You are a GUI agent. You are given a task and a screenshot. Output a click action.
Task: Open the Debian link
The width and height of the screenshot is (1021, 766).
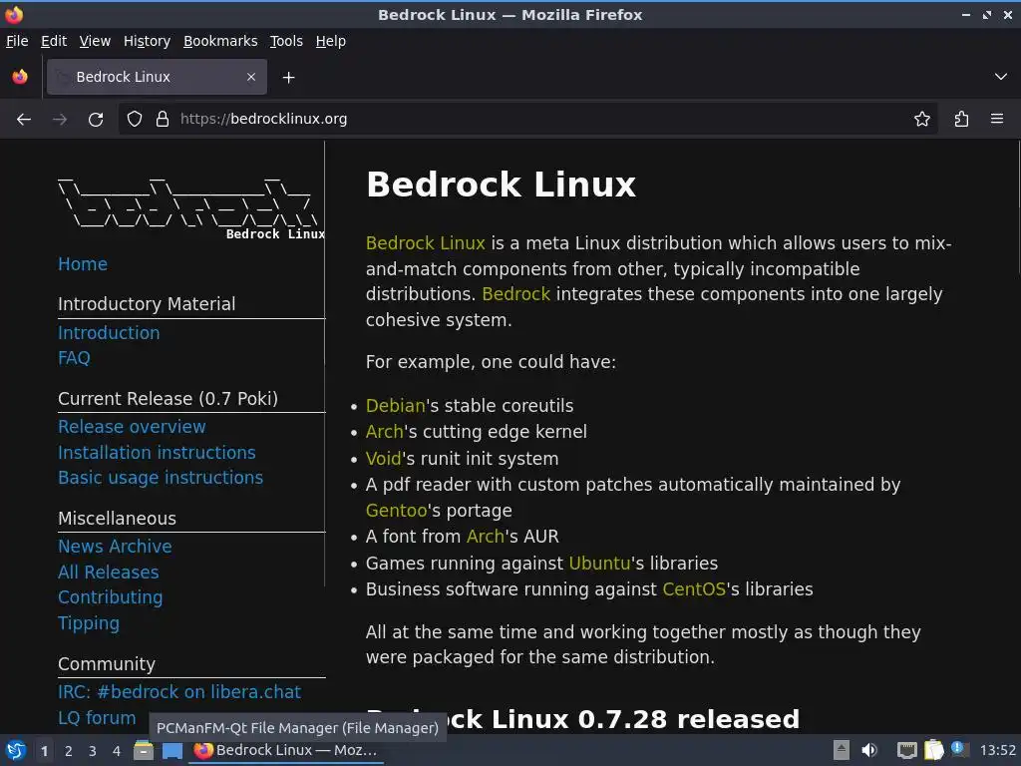tap(395, 406)
